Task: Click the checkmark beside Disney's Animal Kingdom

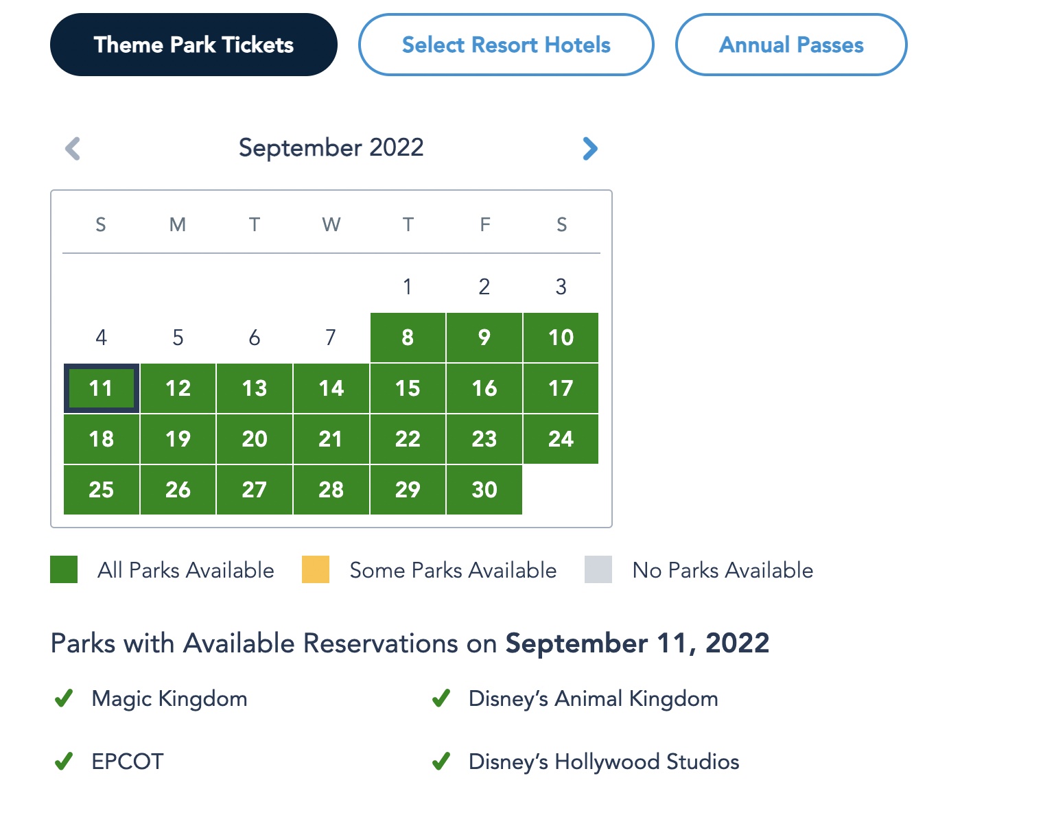Action: 441,699
